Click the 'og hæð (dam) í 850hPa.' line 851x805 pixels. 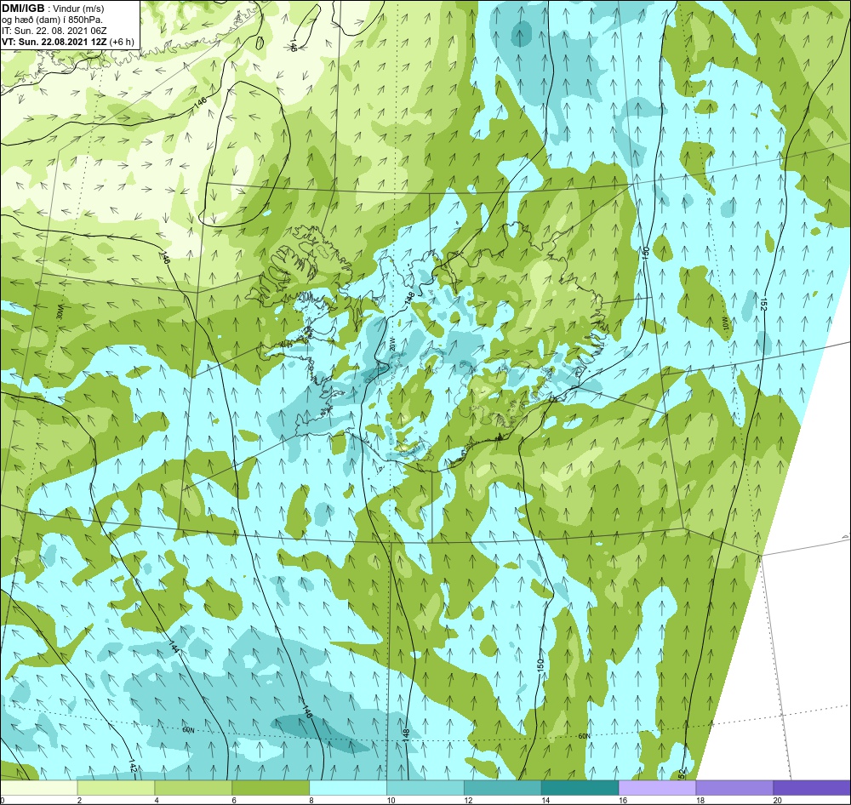tap(52, 20)
